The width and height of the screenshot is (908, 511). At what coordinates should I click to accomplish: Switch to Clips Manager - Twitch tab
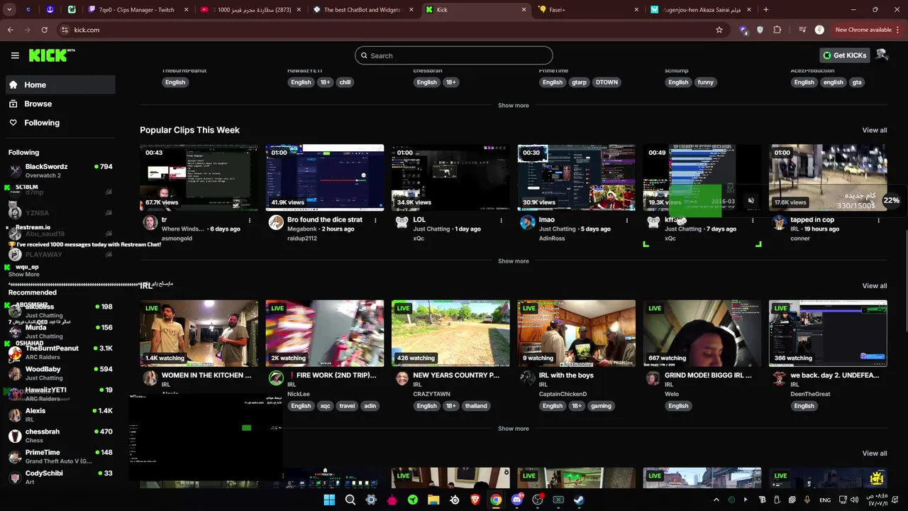point(136,10)
